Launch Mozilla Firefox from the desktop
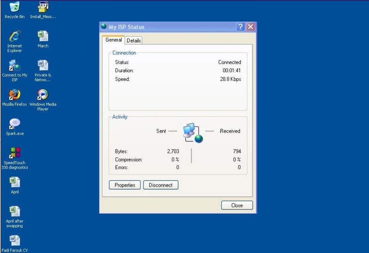 (15, 95)
